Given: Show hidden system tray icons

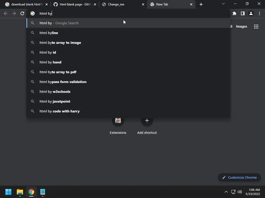Looking at the screenshot, I should 226,192.
